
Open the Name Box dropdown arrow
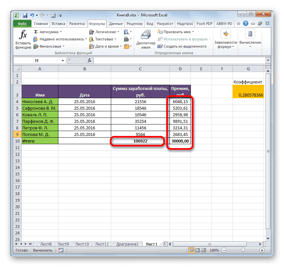click(x=63, y=60)
